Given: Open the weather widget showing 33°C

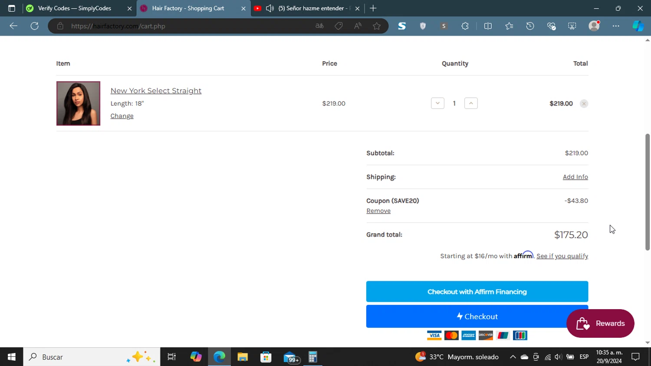Looking at the screenshot, I should [x=457, y=357].
